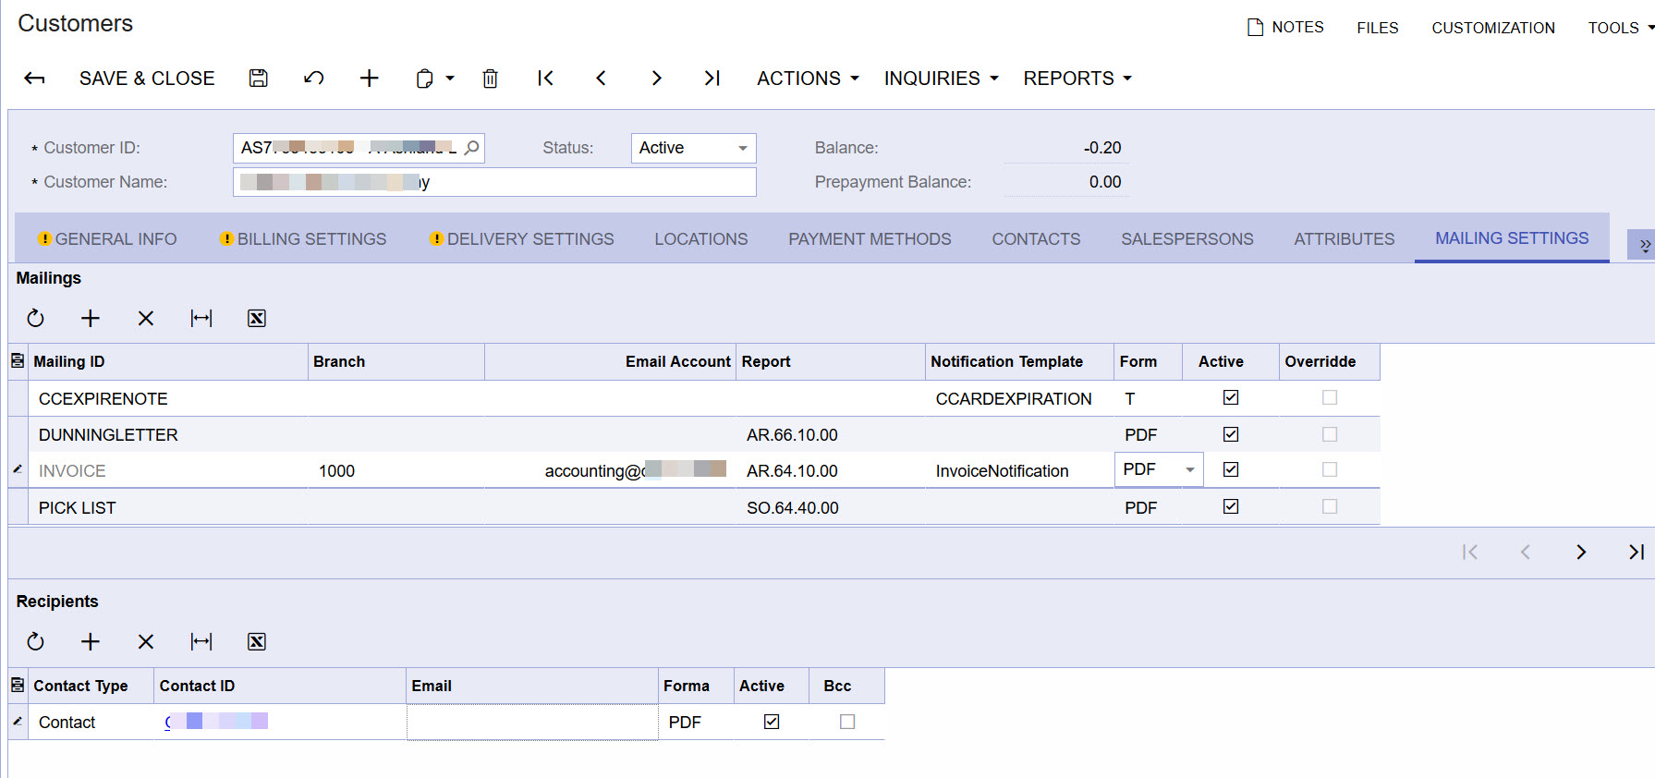Open Mailings grid row settings icon
Image resolution: width=1655 pixels, height=778 pixels.
point(18,361)
